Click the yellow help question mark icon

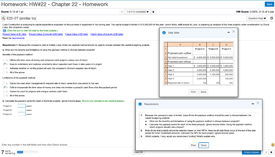click(273, 145)
